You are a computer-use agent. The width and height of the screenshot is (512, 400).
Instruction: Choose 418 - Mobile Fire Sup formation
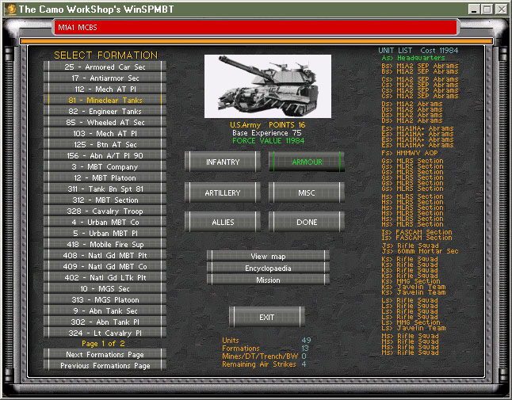pyautogui.click(x=105, y=245)
